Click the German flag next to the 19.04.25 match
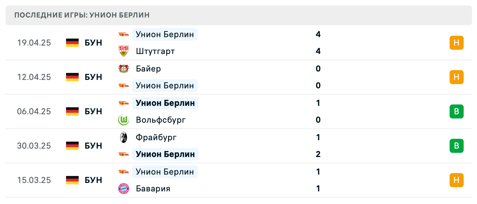Screen dimensions: 477x204 [72, 42]
